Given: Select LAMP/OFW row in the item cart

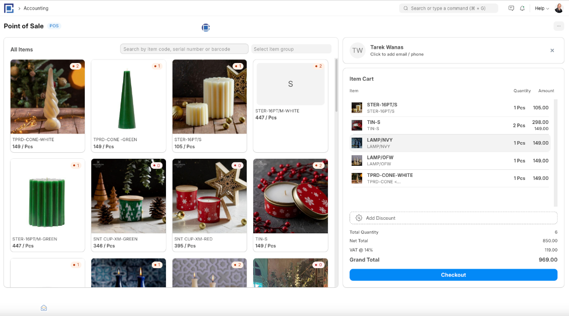Looking at the screenshot, I should [x=450, y=160].
